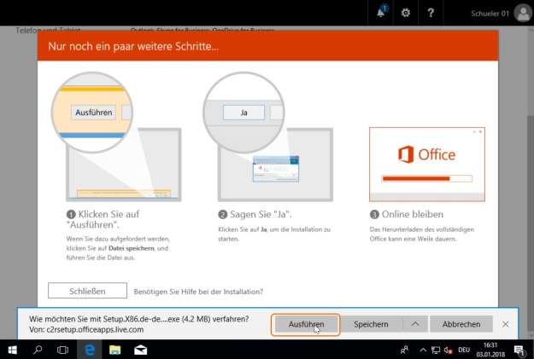This screenshot has width=534, height=359.
Task: Open Task View in the taskbar
Action: (62, 350)
